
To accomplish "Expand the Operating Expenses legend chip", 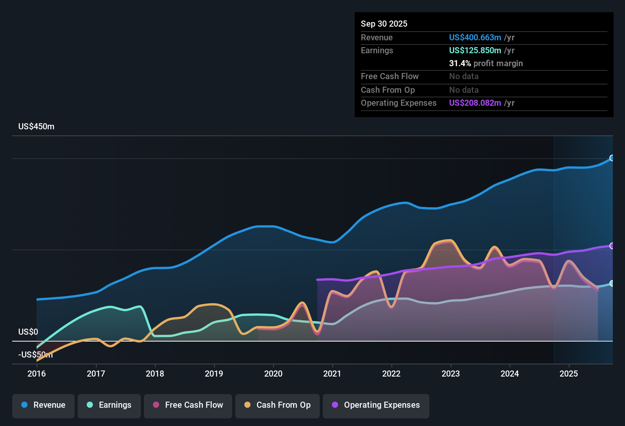I will (376, 405).
